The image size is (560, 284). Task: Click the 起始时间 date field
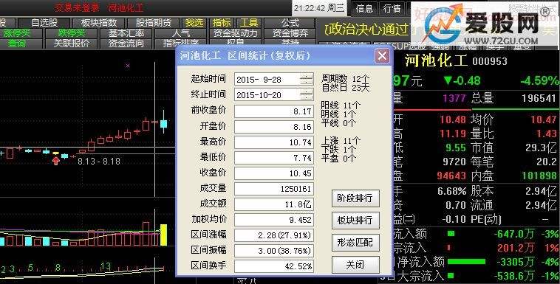[x=274, y=79]
